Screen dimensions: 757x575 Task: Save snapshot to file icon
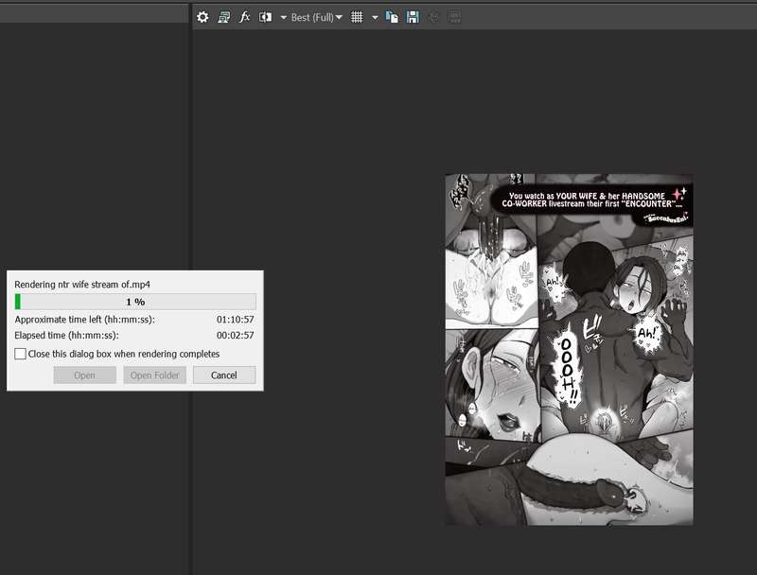(413, 17)
